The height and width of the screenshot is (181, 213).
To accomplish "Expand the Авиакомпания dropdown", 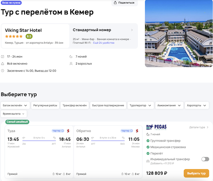I will click(x=170, y=105).
